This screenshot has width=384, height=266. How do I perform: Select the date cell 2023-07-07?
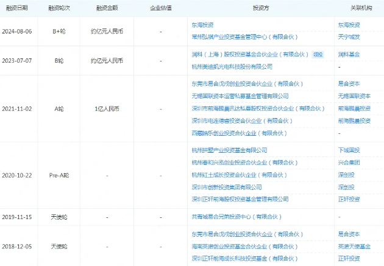coord(17,61)
